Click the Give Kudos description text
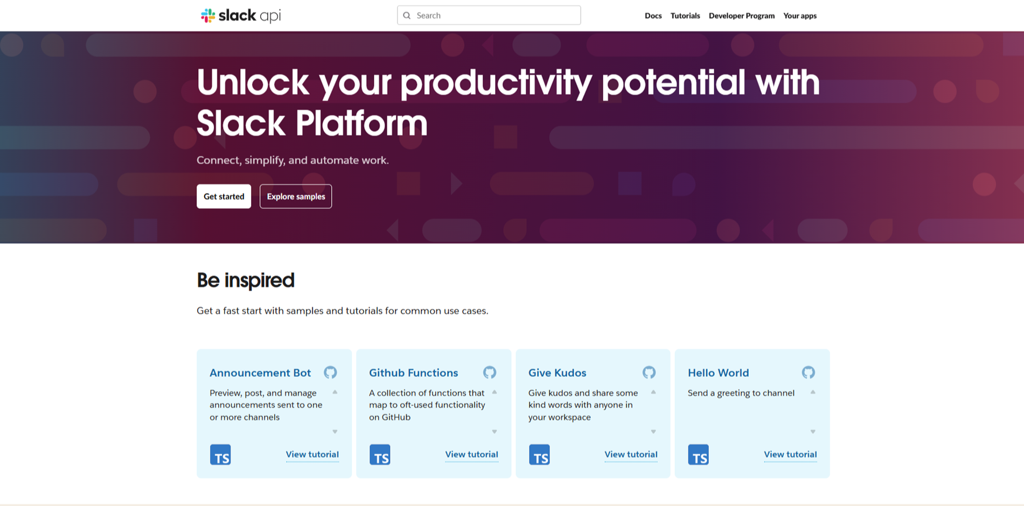 583,405
